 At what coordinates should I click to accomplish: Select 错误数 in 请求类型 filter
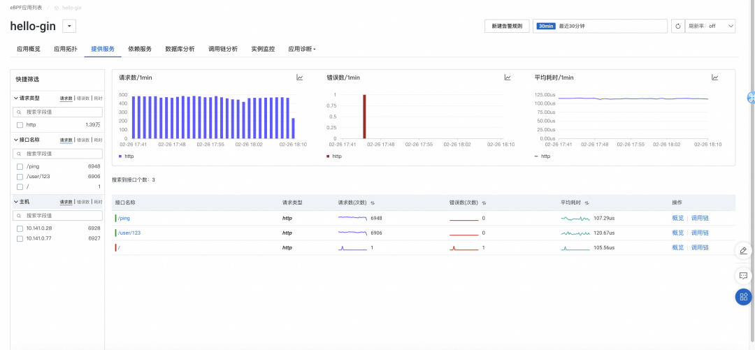pyautogui.click(x=82, y=99)
